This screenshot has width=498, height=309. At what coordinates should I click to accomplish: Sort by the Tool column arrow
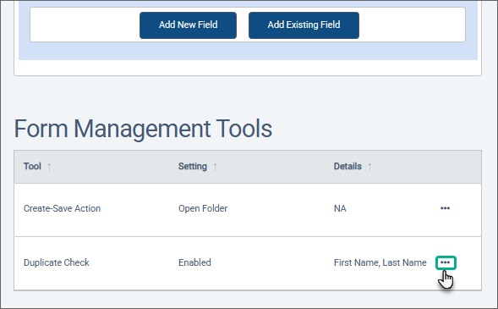(x=49, y=167)
